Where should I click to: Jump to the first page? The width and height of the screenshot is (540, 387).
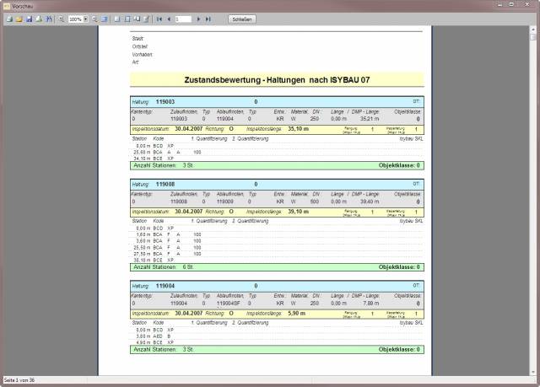click(x=159, y=19)
